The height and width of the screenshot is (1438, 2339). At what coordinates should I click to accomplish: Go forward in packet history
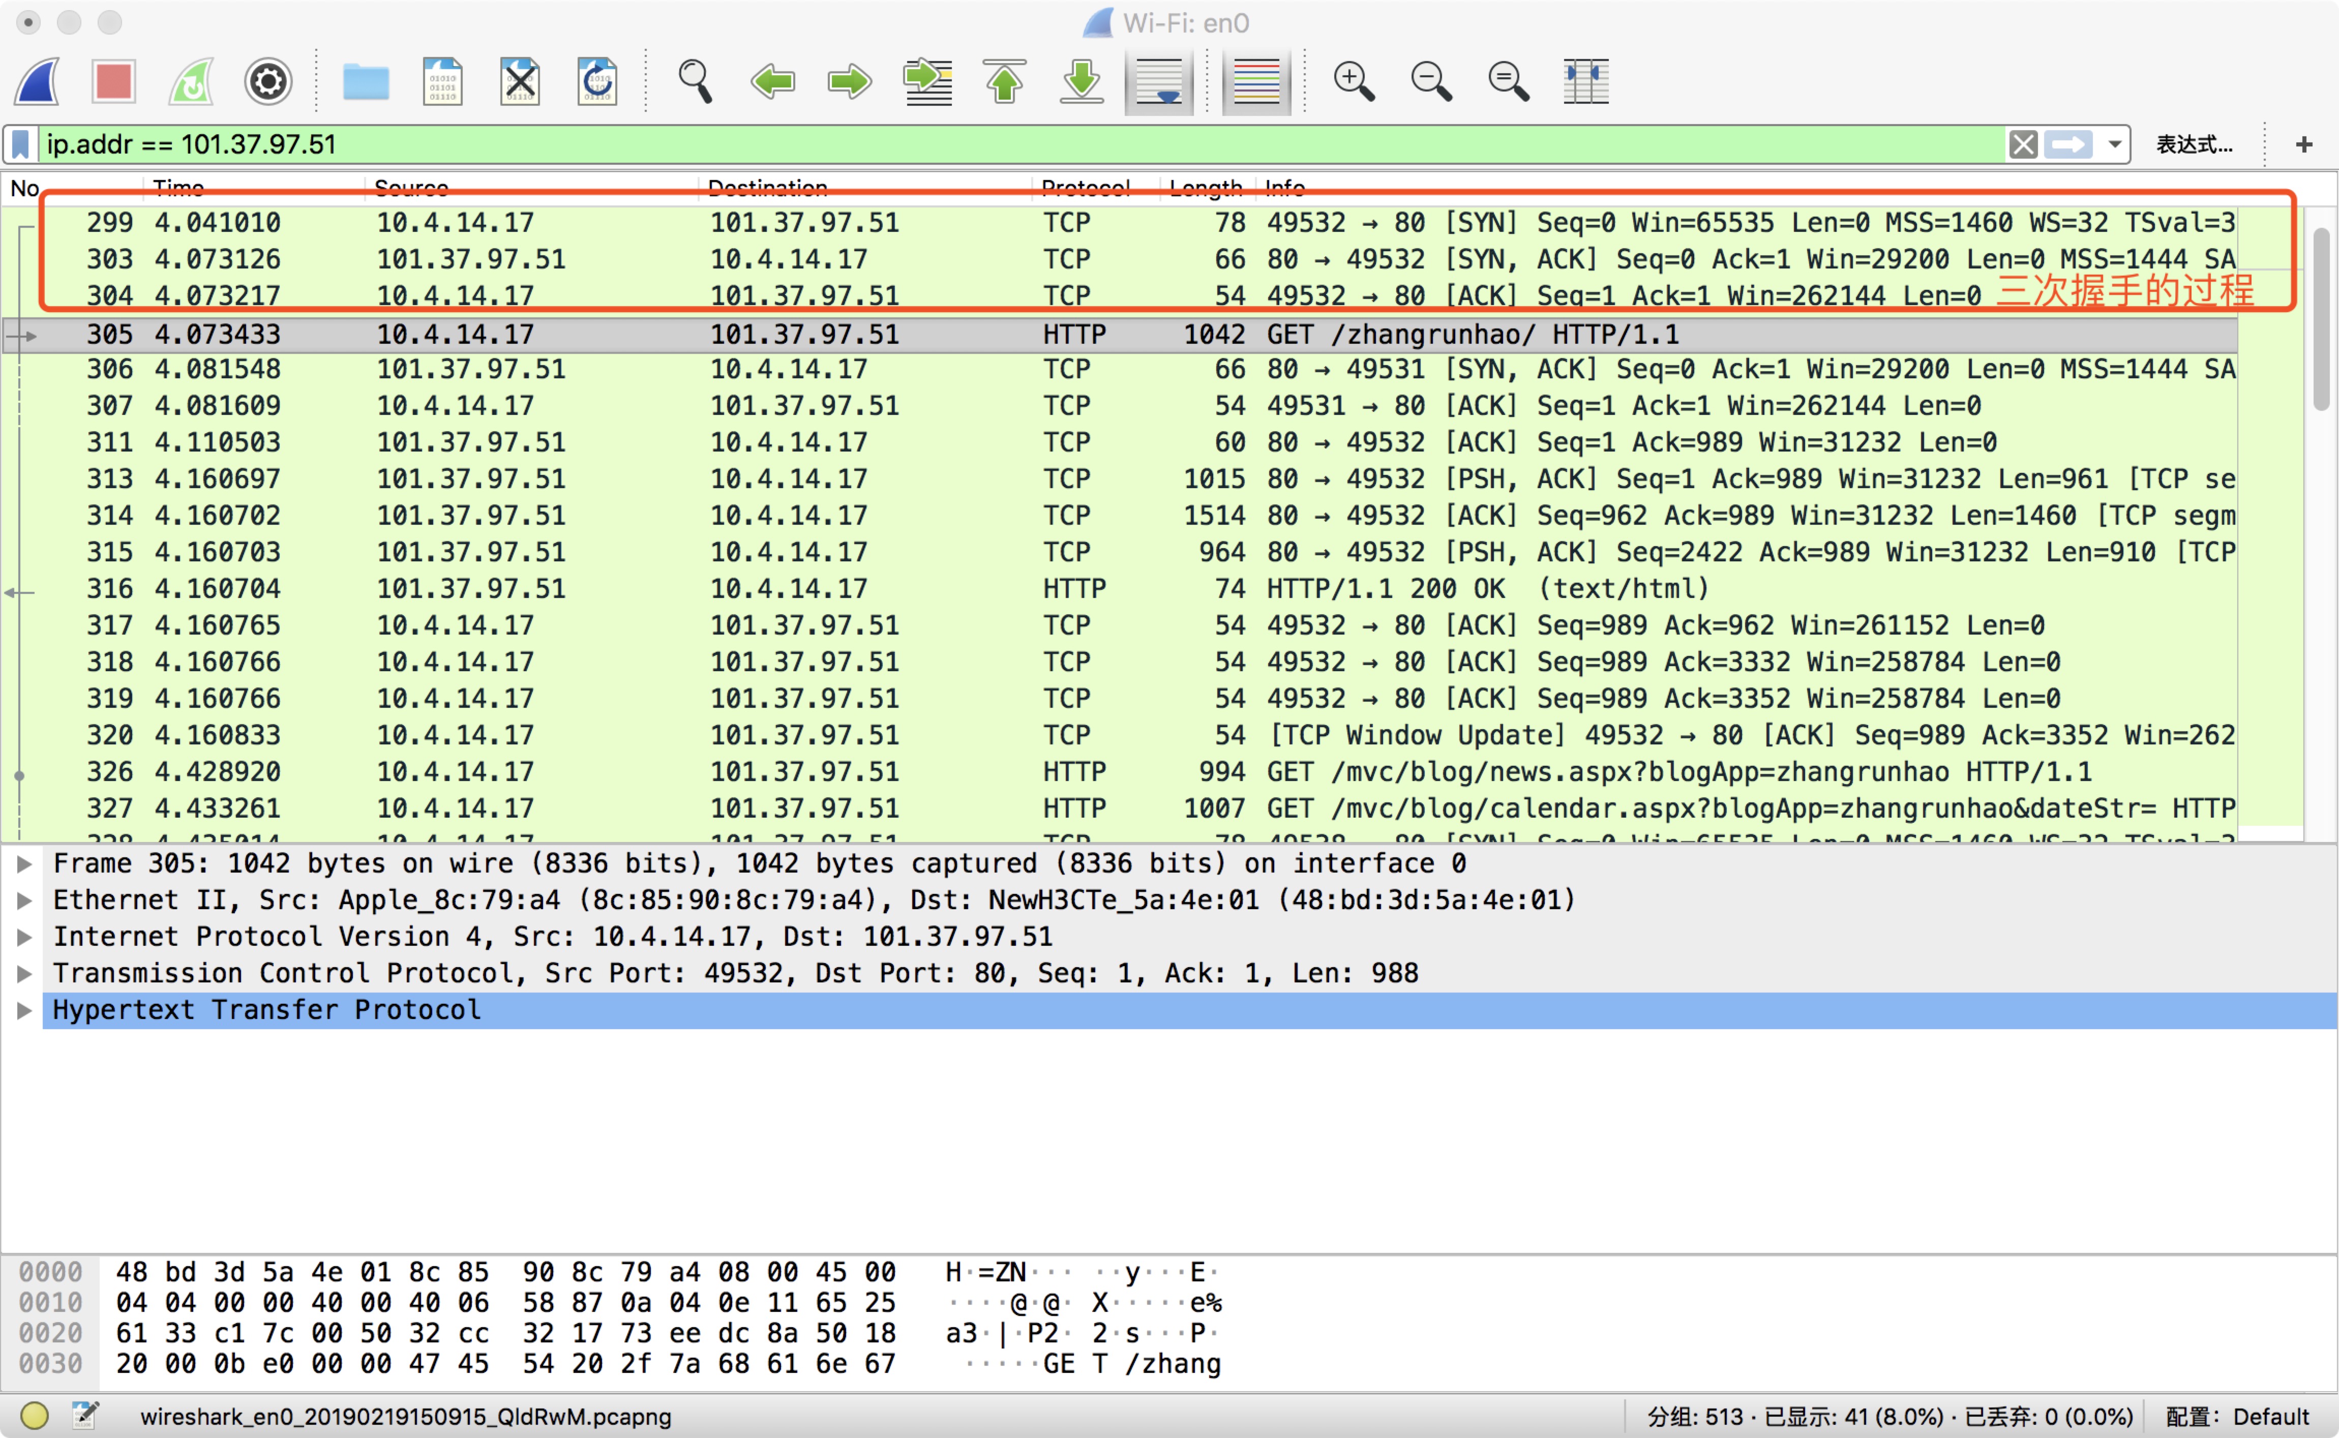coord(849,81)
